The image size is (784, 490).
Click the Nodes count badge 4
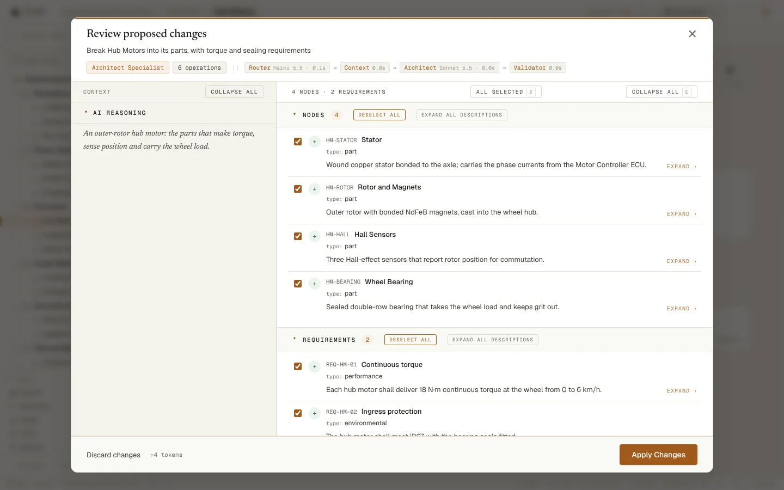point(336,115)
